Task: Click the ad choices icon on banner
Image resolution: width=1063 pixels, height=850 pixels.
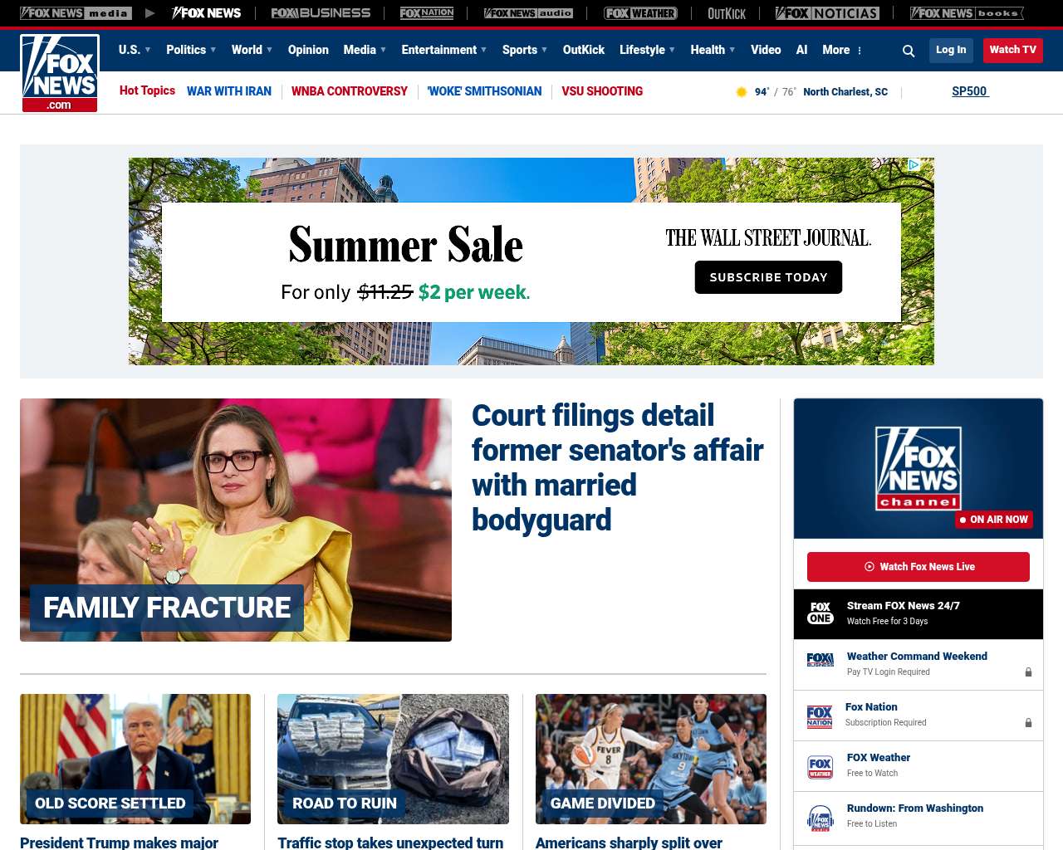Action: click(x=914, y=165)
